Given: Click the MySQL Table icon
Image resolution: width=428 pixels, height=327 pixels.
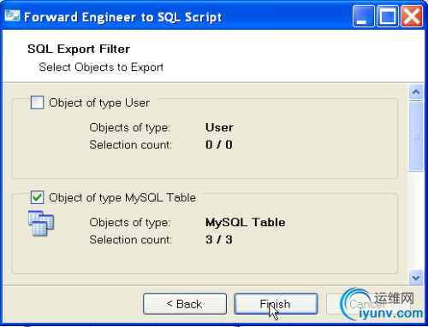Looking at the screenshot, I should pos(41,223).
